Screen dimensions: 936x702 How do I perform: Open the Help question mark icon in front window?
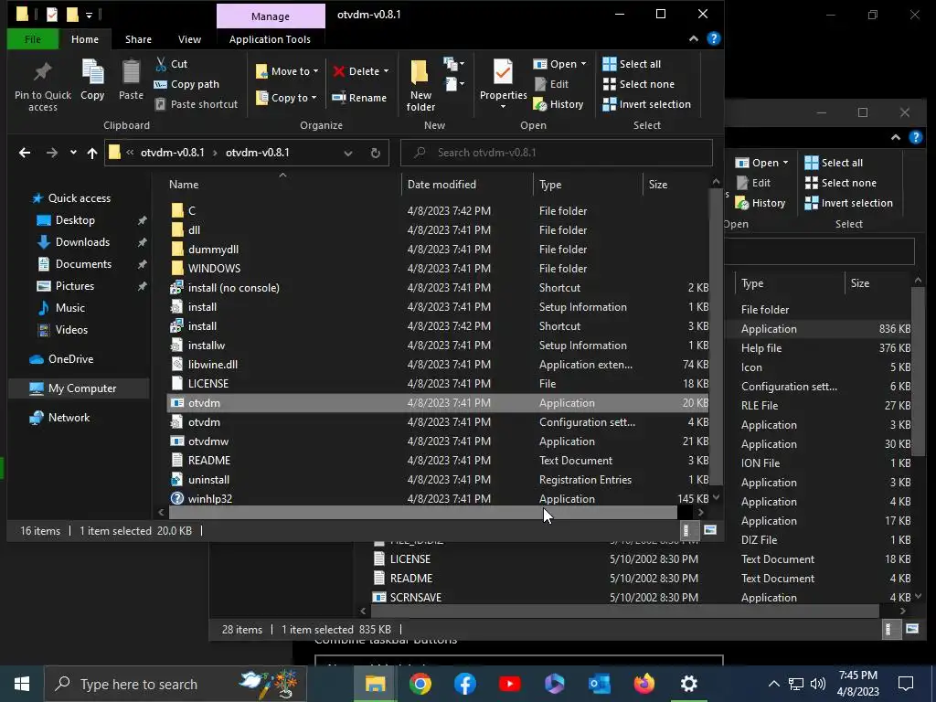tap(713, 38)
